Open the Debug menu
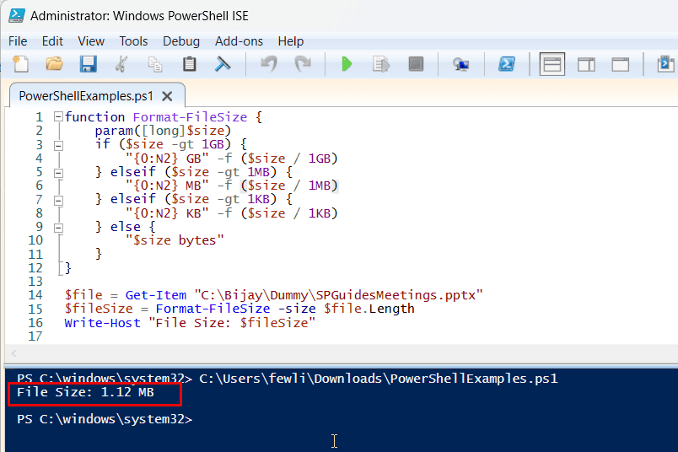The image size is (678, 452). (181, 41)
